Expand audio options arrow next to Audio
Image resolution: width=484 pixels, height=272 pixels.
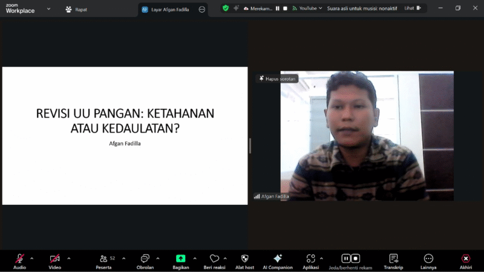coord(32,258)
